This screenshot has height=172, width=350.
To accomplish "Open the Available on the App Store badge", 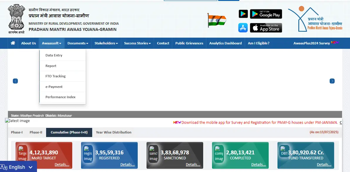I will coord(266,28).
